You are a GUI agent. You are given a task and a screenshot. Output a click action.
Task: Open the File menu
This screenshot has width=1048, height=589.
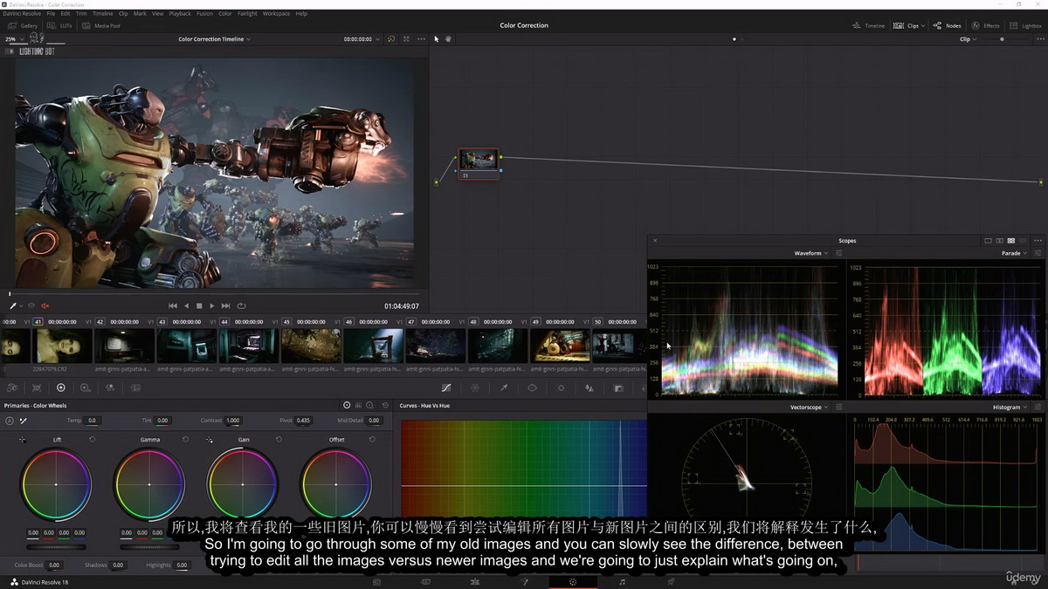pyautogui.click(x=51, y=14)
